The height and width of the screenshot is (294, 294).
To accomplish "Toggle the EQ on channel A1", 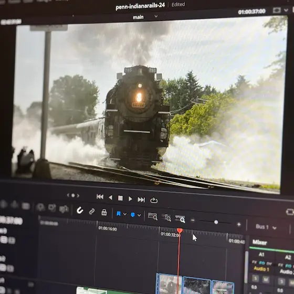I will click(x=262, y=263).
